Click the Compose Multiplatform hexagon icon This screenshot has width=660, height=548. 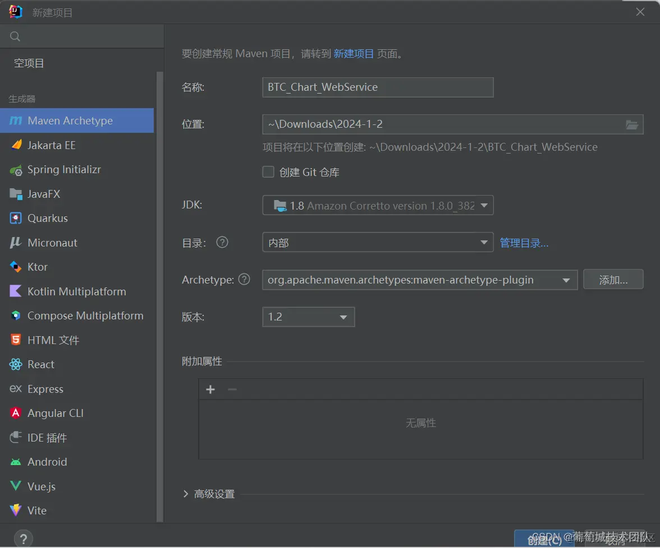(x=16, y=315)
